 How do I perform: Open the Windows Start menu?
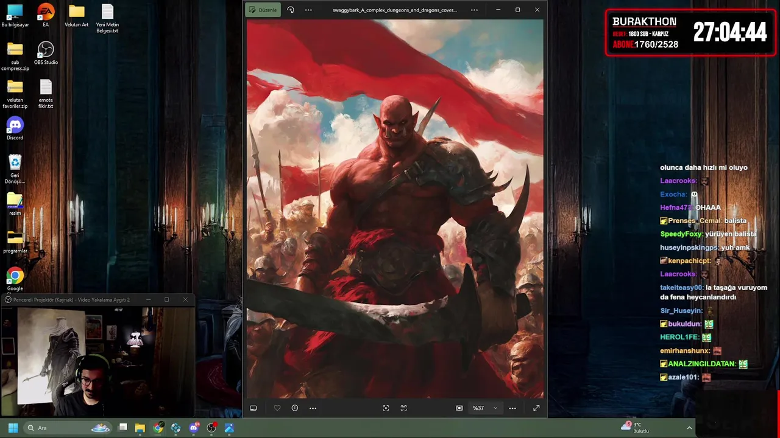pyautogui.click(x=13, y=428)
